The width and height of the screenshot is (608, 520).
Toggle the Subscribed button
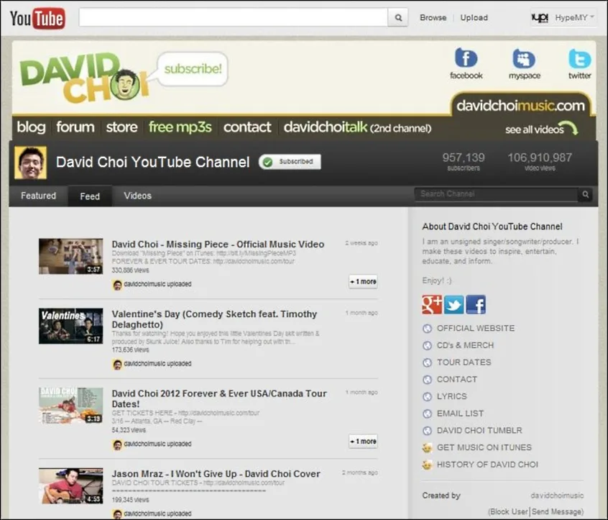point(290,162)
